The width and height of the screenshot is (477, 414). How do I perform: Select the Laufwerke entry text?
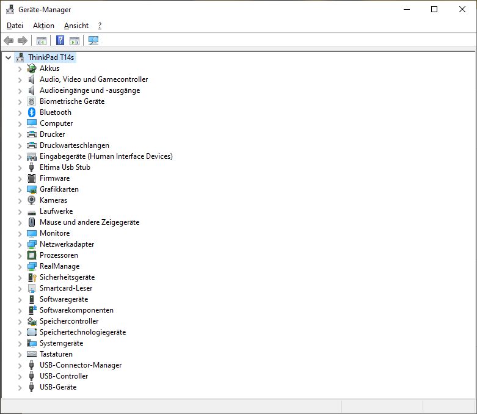[x=56, y=211]
